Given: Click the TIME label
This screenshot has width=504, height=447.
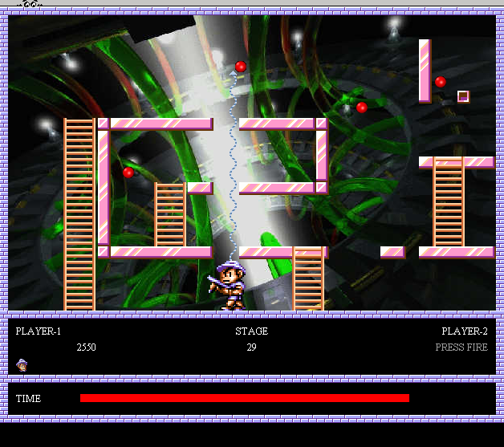Looking at the screenshot, I should click(x=28, y=399).
